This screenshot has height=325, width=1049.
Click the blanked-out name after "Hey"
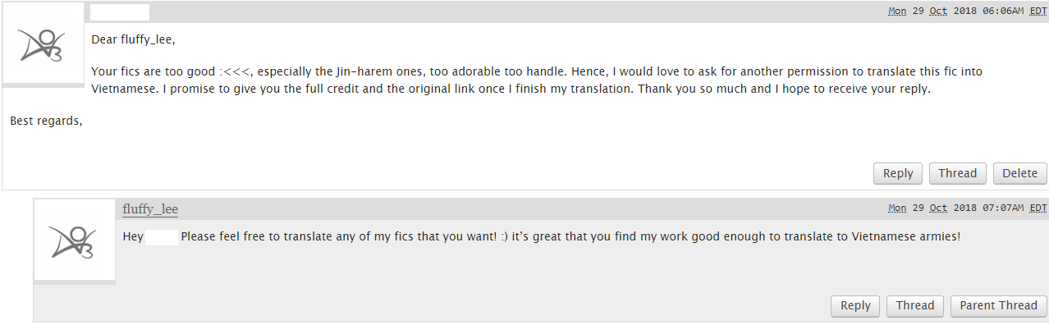tap(162, 237)
